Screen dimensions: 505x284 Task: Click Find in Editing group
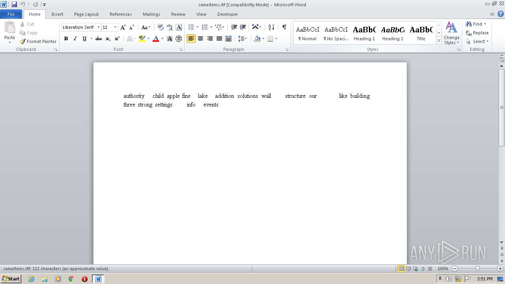[x=476, y=24]
